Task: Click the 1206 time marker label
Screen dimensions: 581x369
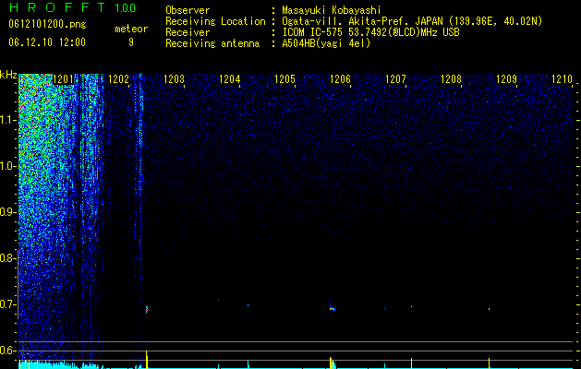Action: click(340, 79)
